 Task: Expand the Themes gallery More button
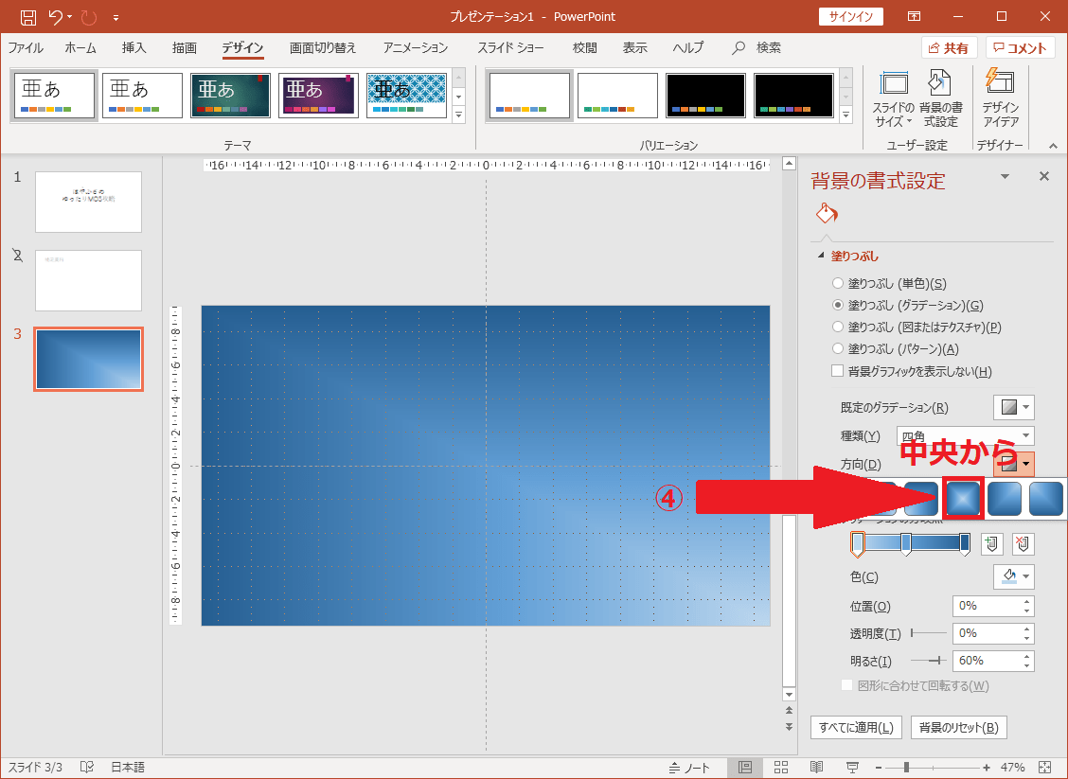point(458,115)
